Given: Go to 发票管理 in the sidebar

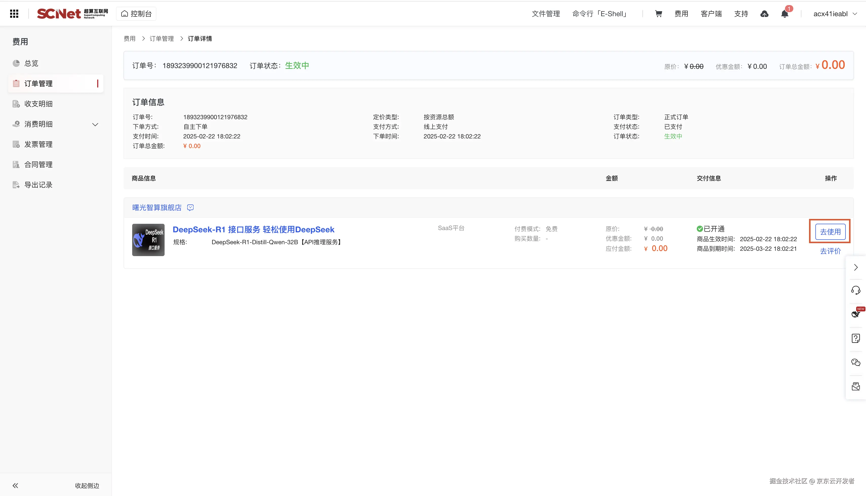Looking at the screenshot, I should tap(38, 144).
